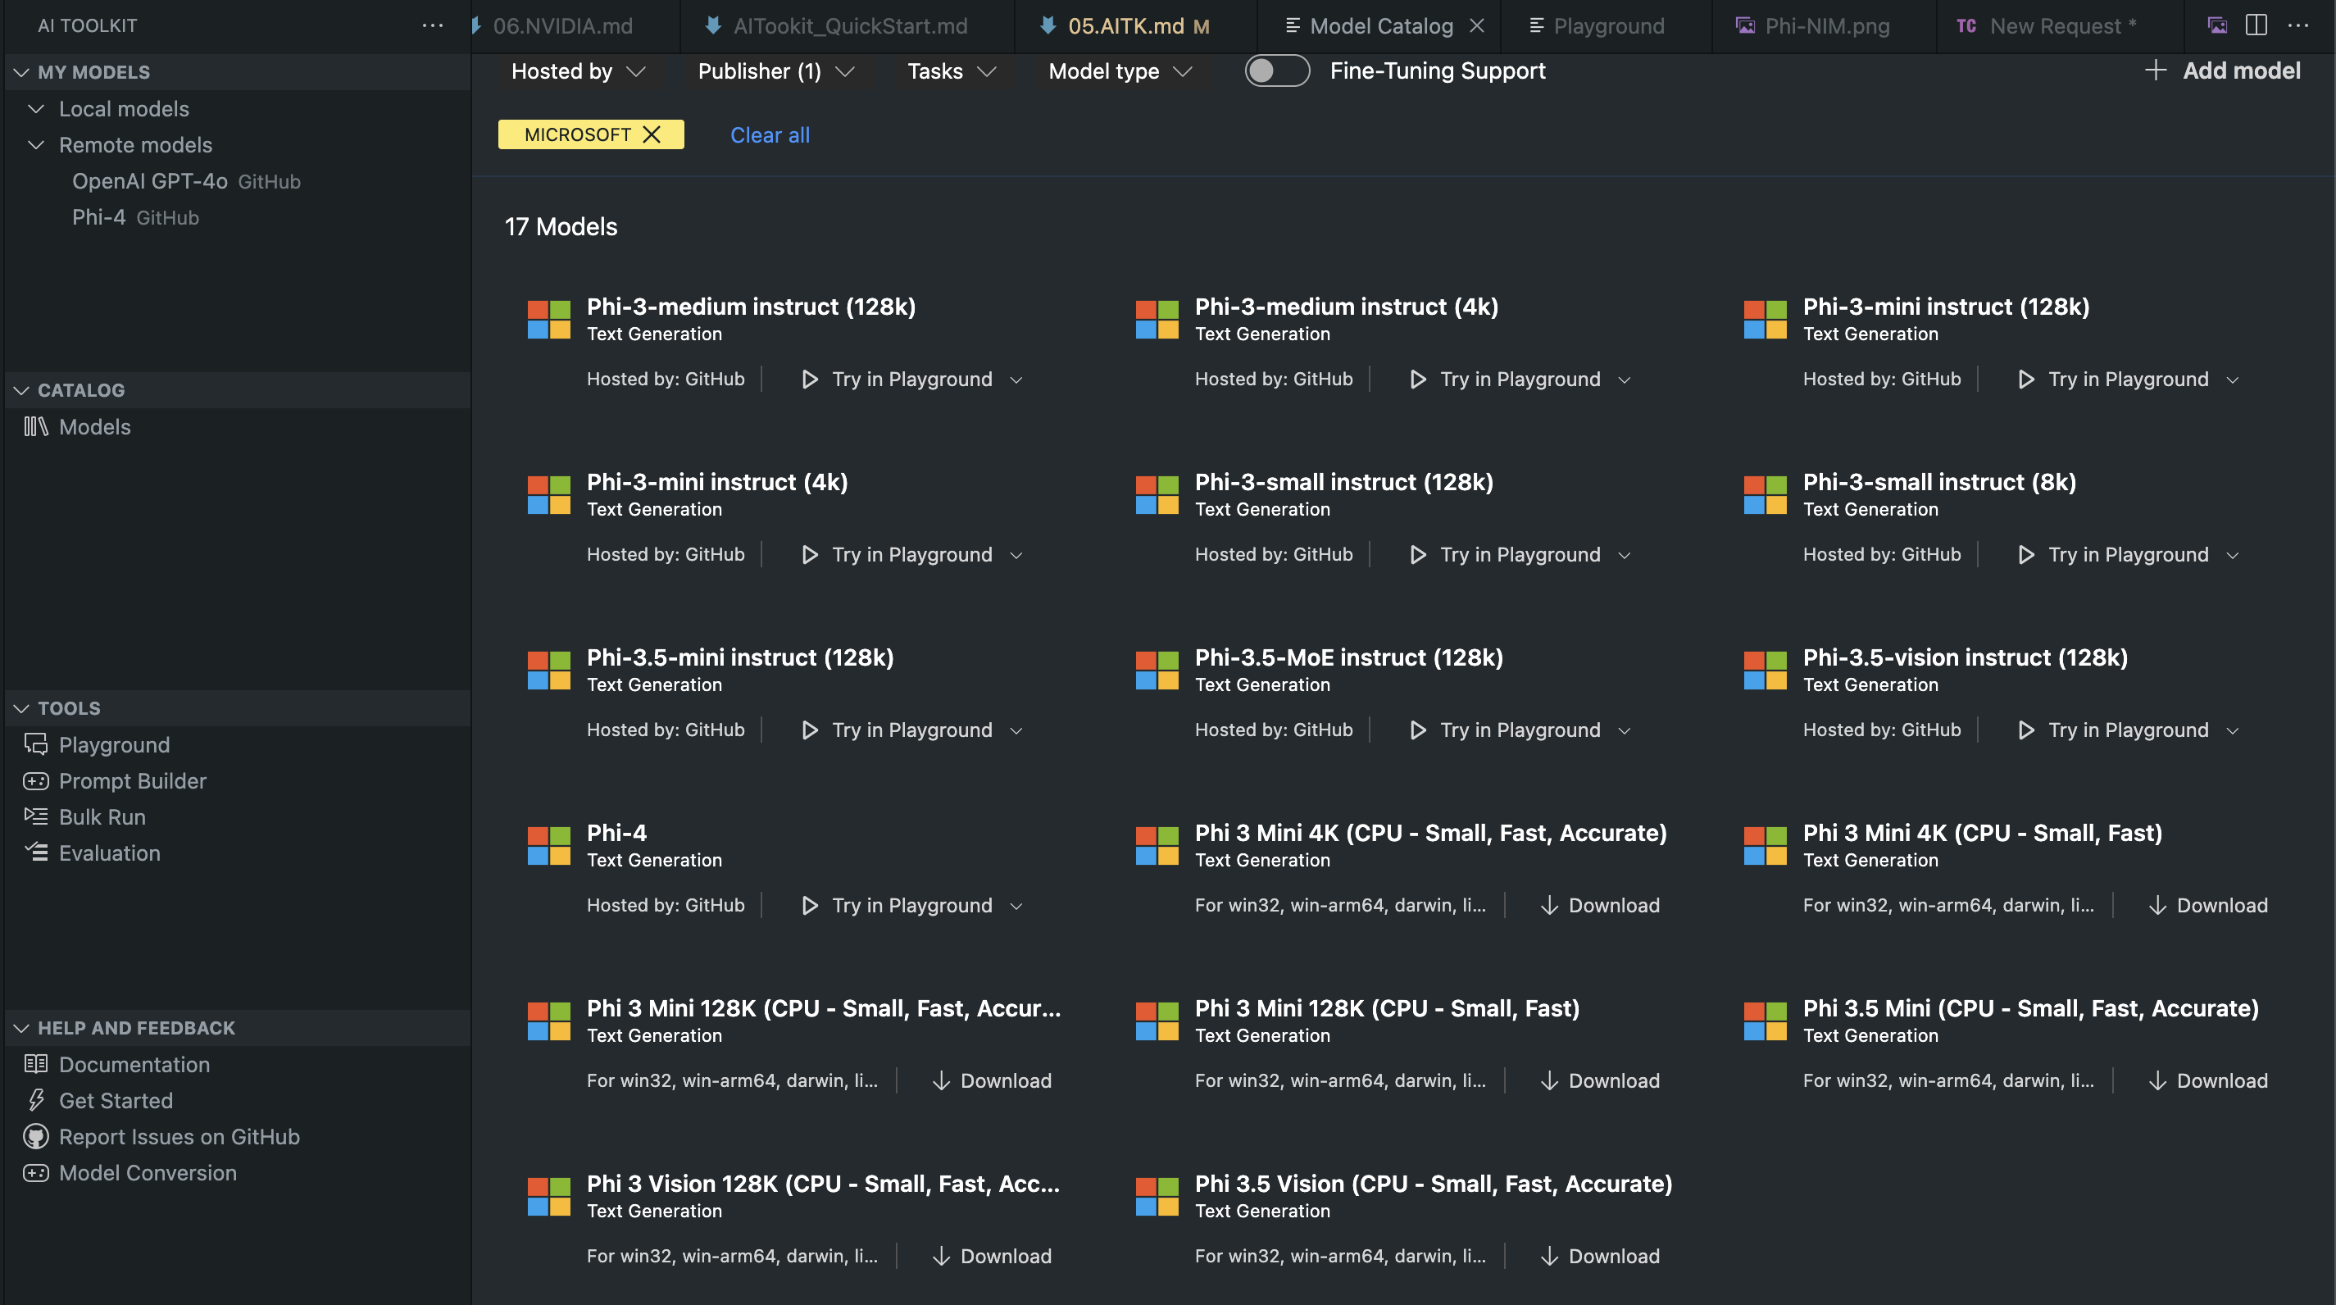Click the image preview icon in top bar
Image resolution: width=2336 pixels, height=1305 pixels.
pos(2217,25)
